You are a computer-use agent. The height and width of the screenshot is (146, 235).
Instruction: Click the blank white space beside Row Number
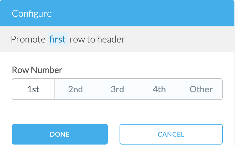click(x=147, y=70)
